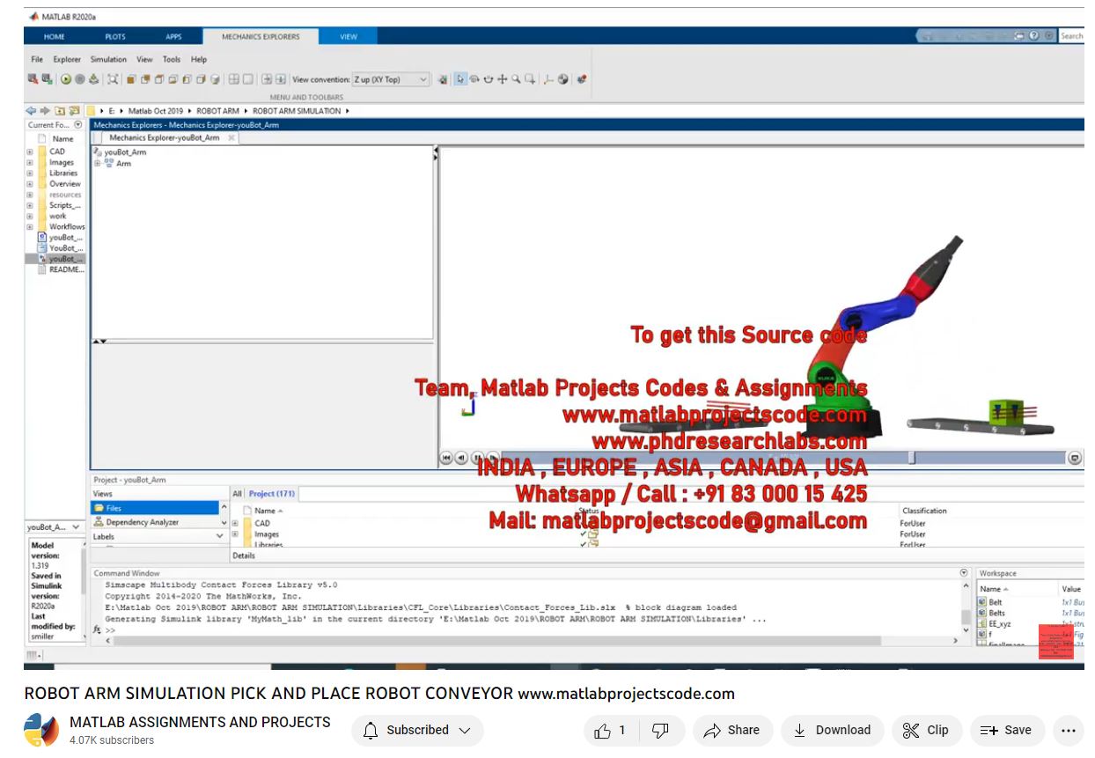The width and height of the screenshot is (1095, 758).
Task: Switch to the Project (171) tab
Action: coord(272,494)
